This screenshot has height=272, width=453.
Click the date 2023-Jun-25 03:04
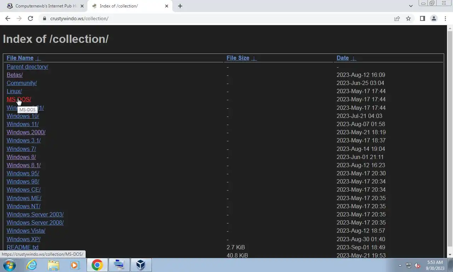tap(360, 83)
